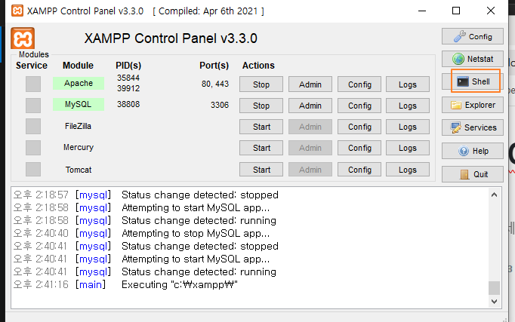515x322 pixels.
Task: Open the MySQL Admin page
Action: (310, 106)
